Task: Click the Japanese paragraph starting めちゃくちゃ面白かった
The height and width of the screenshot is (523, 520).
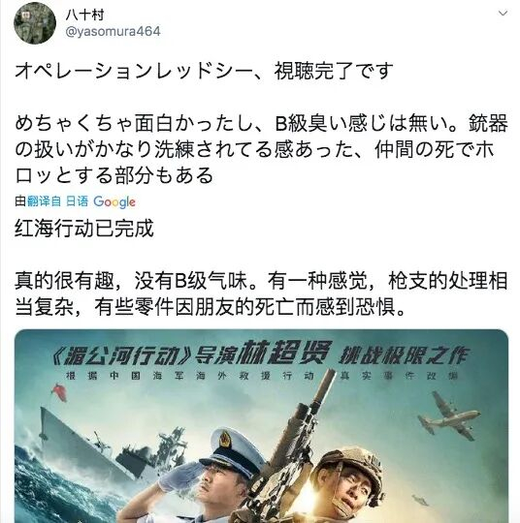Action: coord(261,149)
